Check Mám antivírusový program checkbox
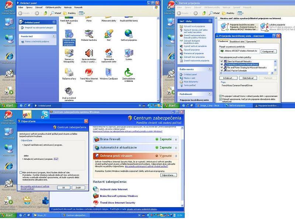The image size is (295, 219). click(21, 172)
